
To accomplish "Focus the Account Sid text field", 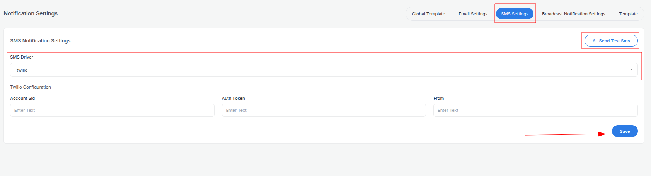I will tap(112, 110).
